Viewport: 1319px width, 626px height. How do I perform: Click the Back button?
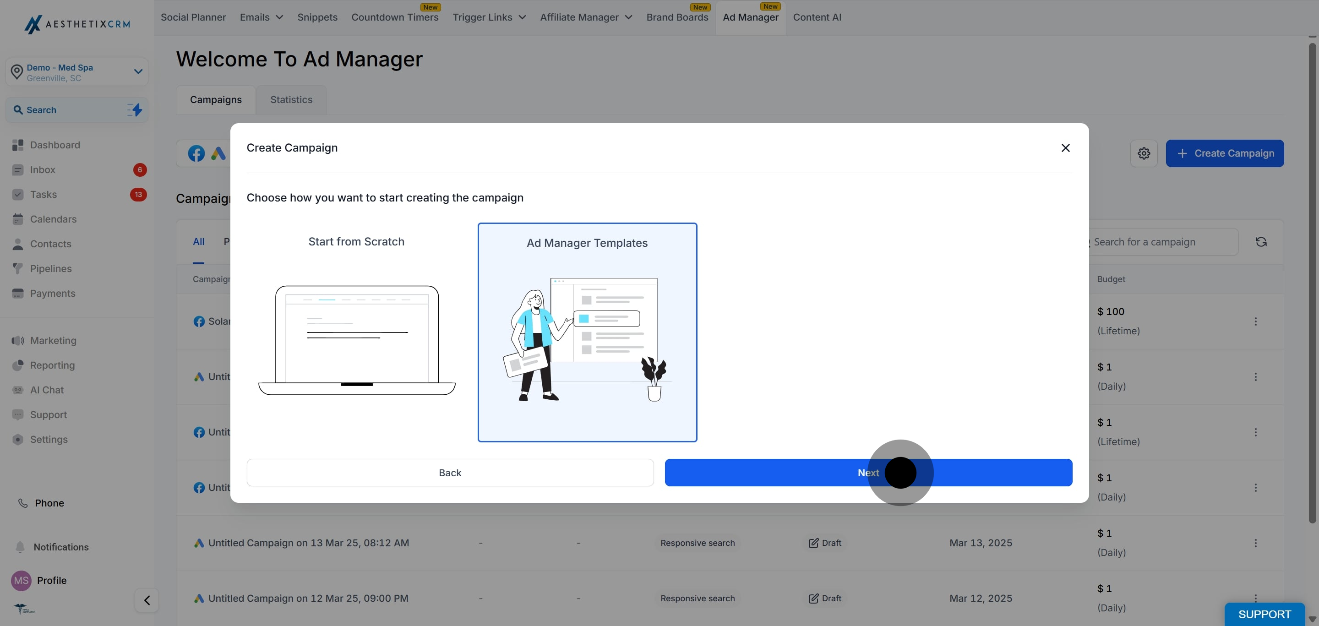450,472
